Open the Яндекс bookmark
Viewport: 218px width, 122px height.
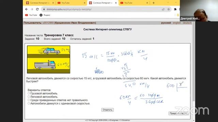click(45, 15)
